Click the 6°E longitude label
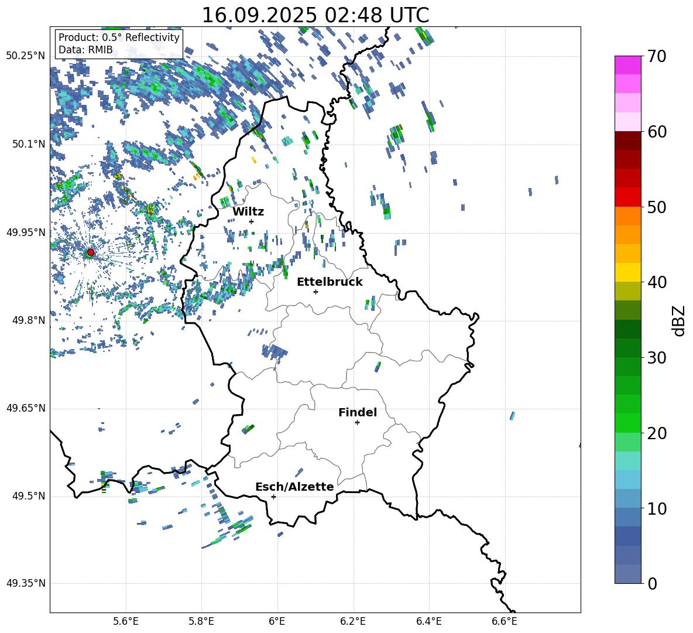Screen dimensions: 693x633 coord(277,621)
